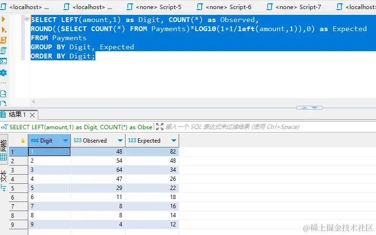Select row header number 9
Screen dimensions: 376x235
pyautogui.click(x=19, y=224)
